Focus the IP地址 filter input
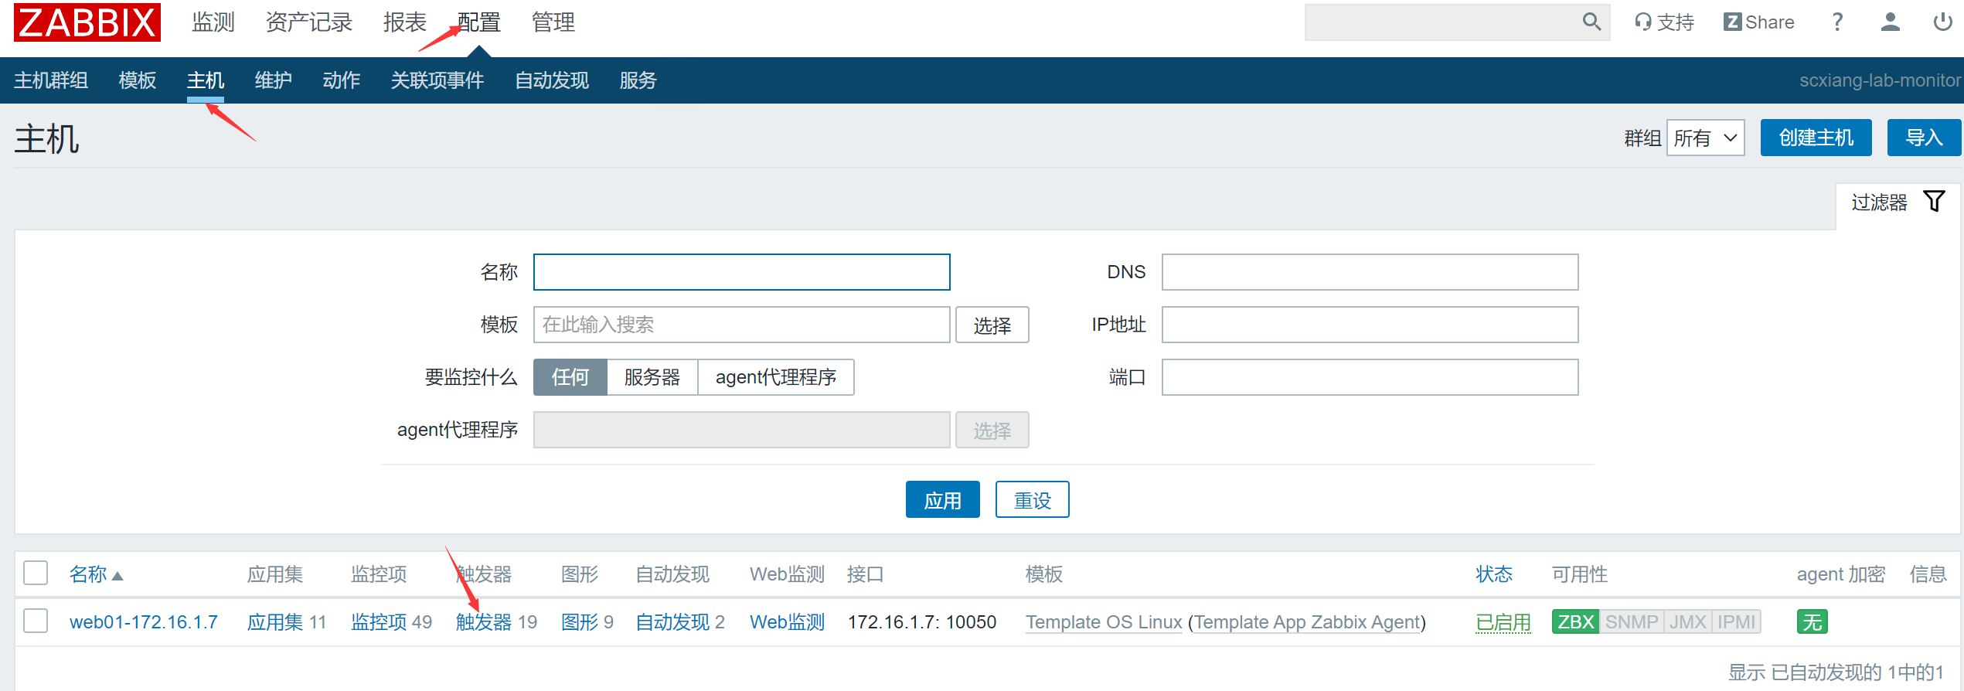1964x691 pixels. click(1370, 325)
